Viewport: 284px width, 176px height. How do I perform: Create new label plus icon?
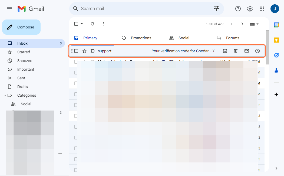click(x=60, y=153)
